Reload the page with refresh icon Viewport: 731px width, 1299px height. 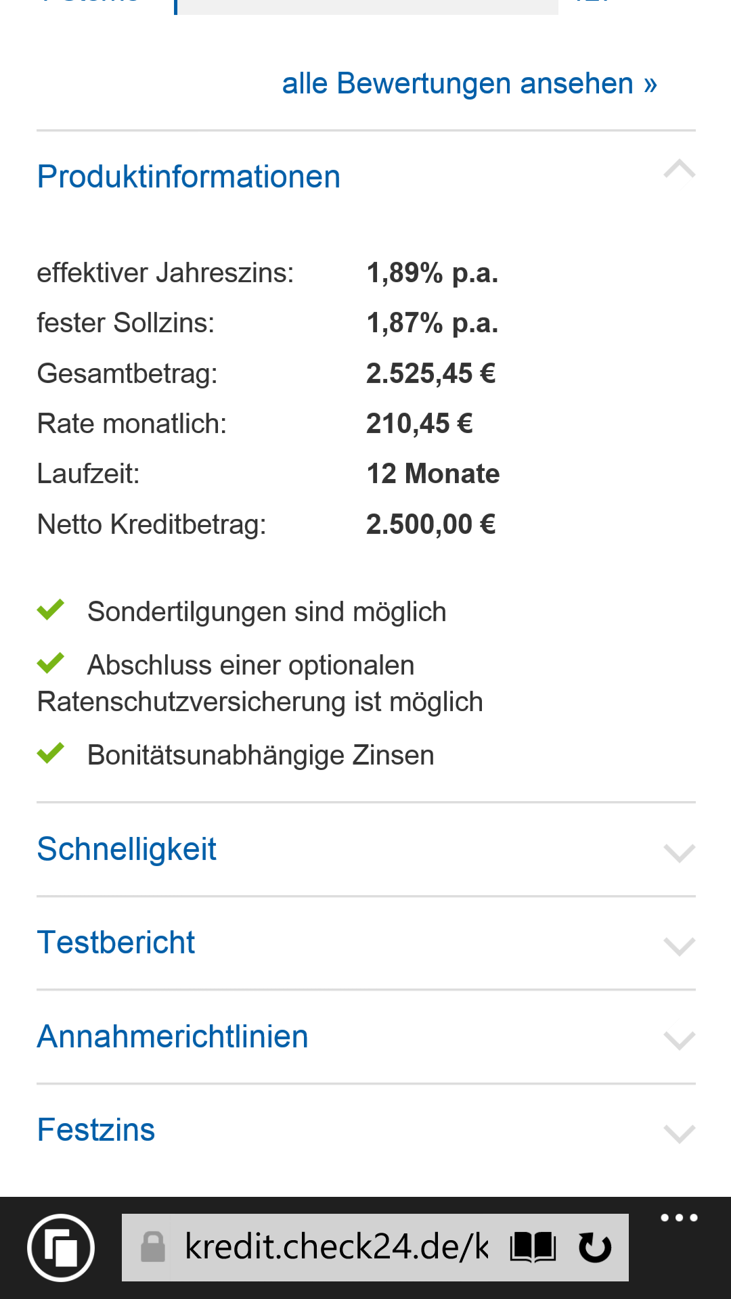click(595, 1247)
